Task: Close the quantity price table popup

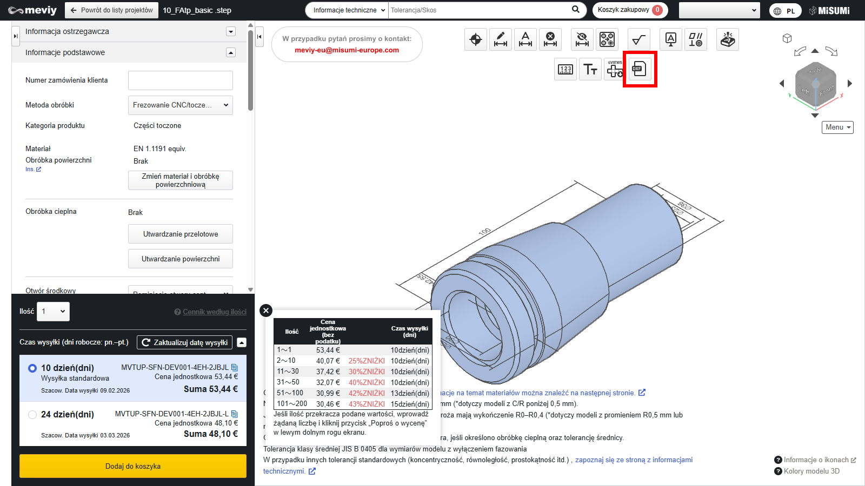Action: pyautogui.click(x=265, y=310)
